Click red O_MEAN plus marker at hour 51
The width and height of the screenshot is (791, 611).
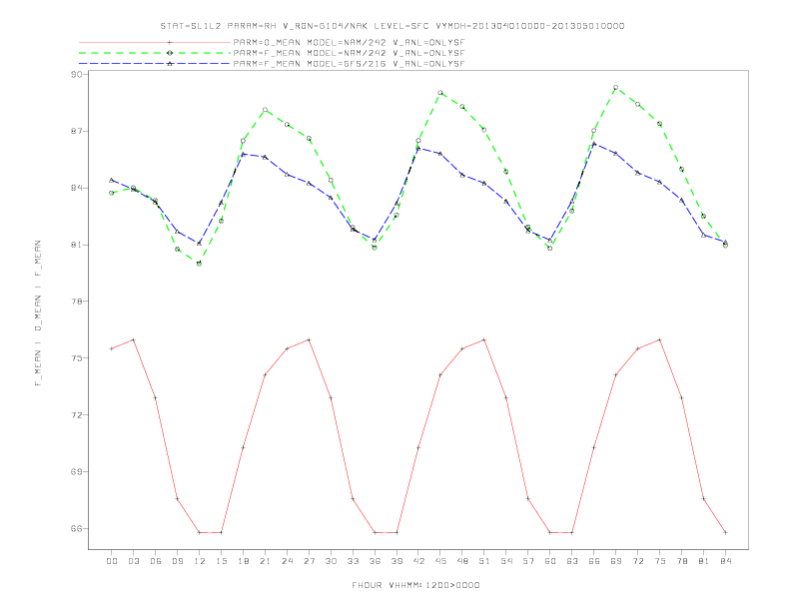pyautogui.click(x=484, y=339)
